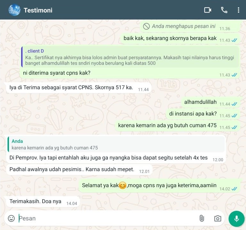246x230 pixels.
Task: Select message 'Padhal awalnya udah pesimis'
Action: pos(79,170)
